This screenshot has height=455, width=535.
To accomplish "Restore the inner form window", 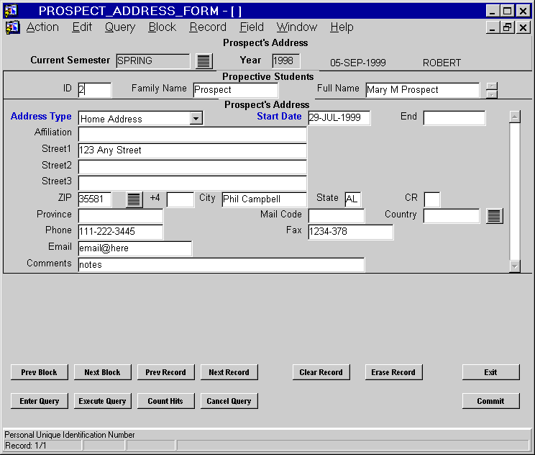I will coord(508,27).
